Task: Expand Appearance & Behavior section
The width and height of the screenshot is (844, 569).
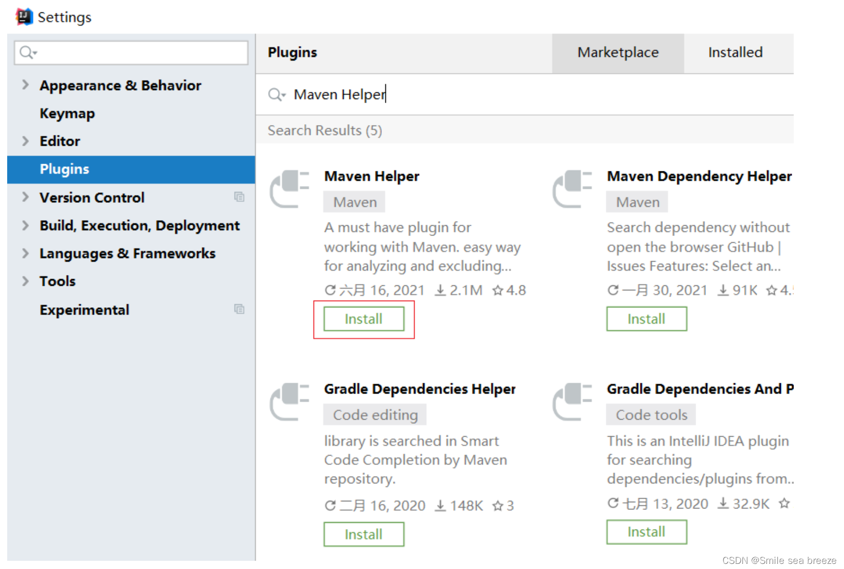Action: (25, 85)
